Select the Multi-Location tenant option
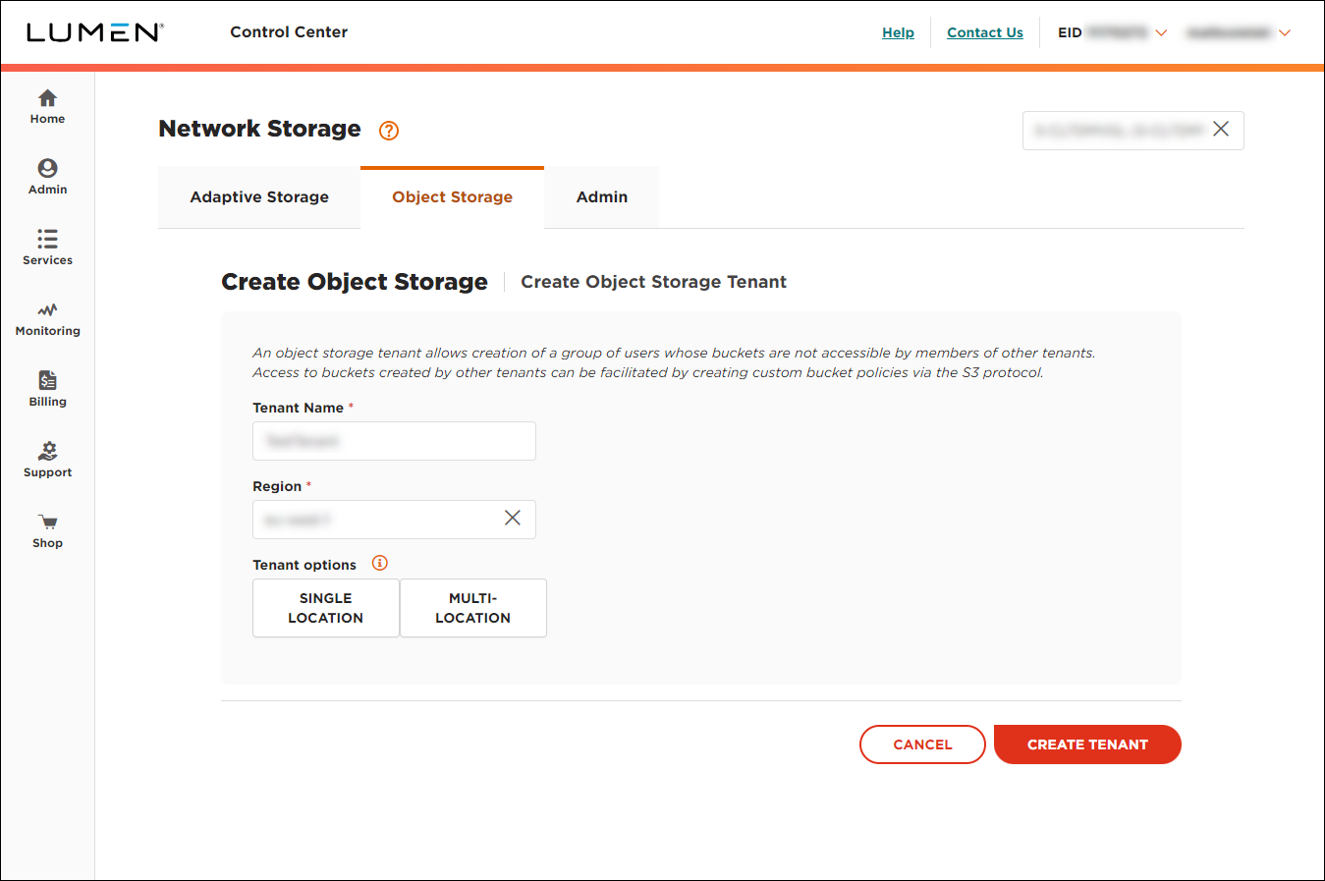 click(473, 608)
